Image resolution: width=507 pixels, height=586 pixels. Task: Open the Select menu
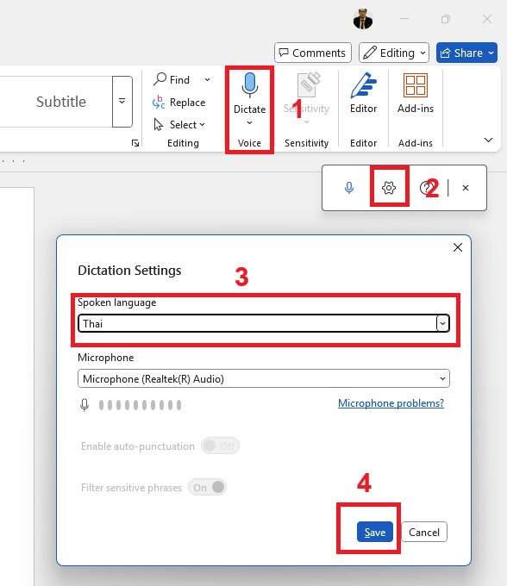[179, 124]
